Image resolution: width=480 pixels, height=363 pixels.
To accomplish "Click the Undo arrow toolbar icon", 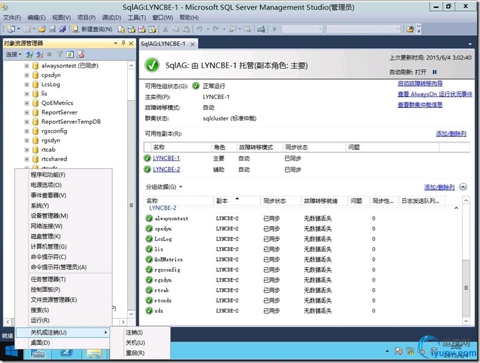I will (199, 29).
